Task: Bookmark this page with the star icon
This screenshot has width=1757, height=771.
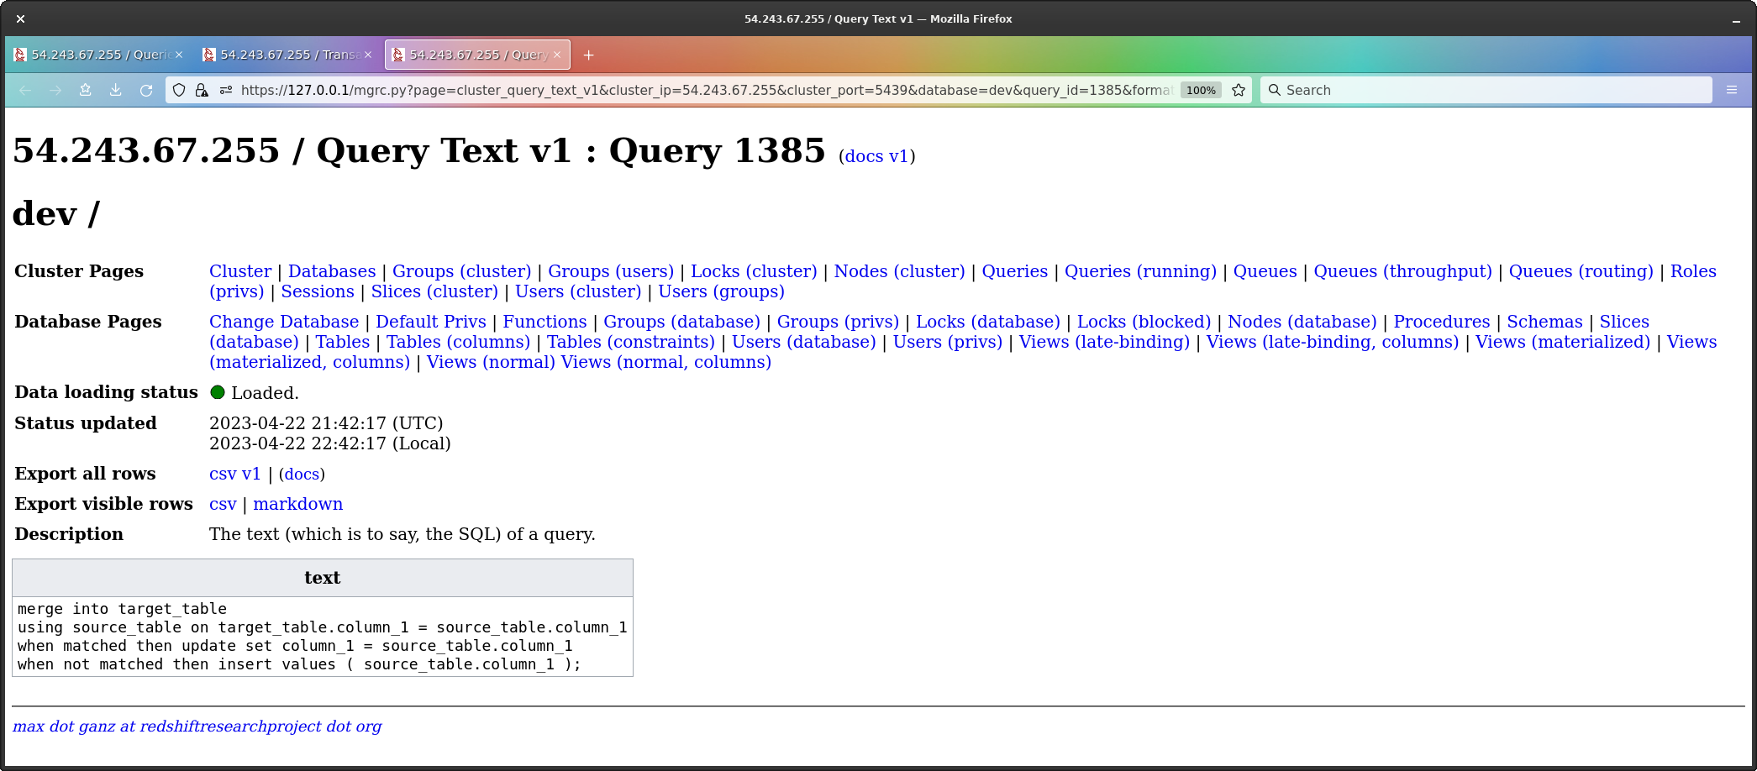Action: (1239, 90)
